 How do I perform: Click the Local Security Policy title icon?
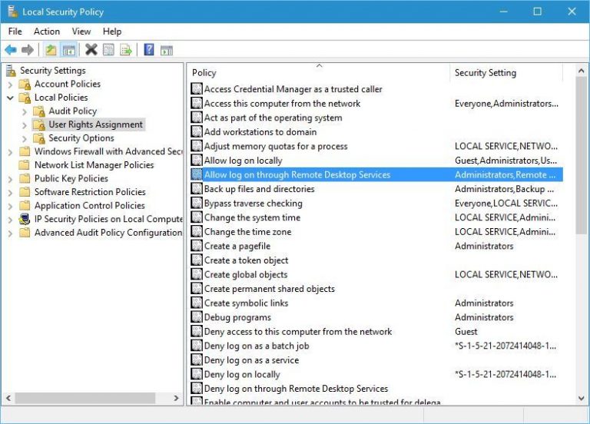[12, 12]
